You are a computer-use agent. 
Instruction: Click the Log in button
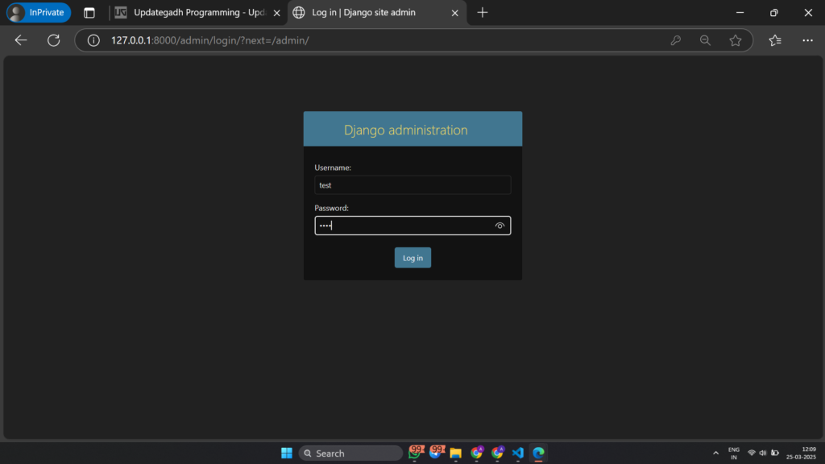(412, 258)
